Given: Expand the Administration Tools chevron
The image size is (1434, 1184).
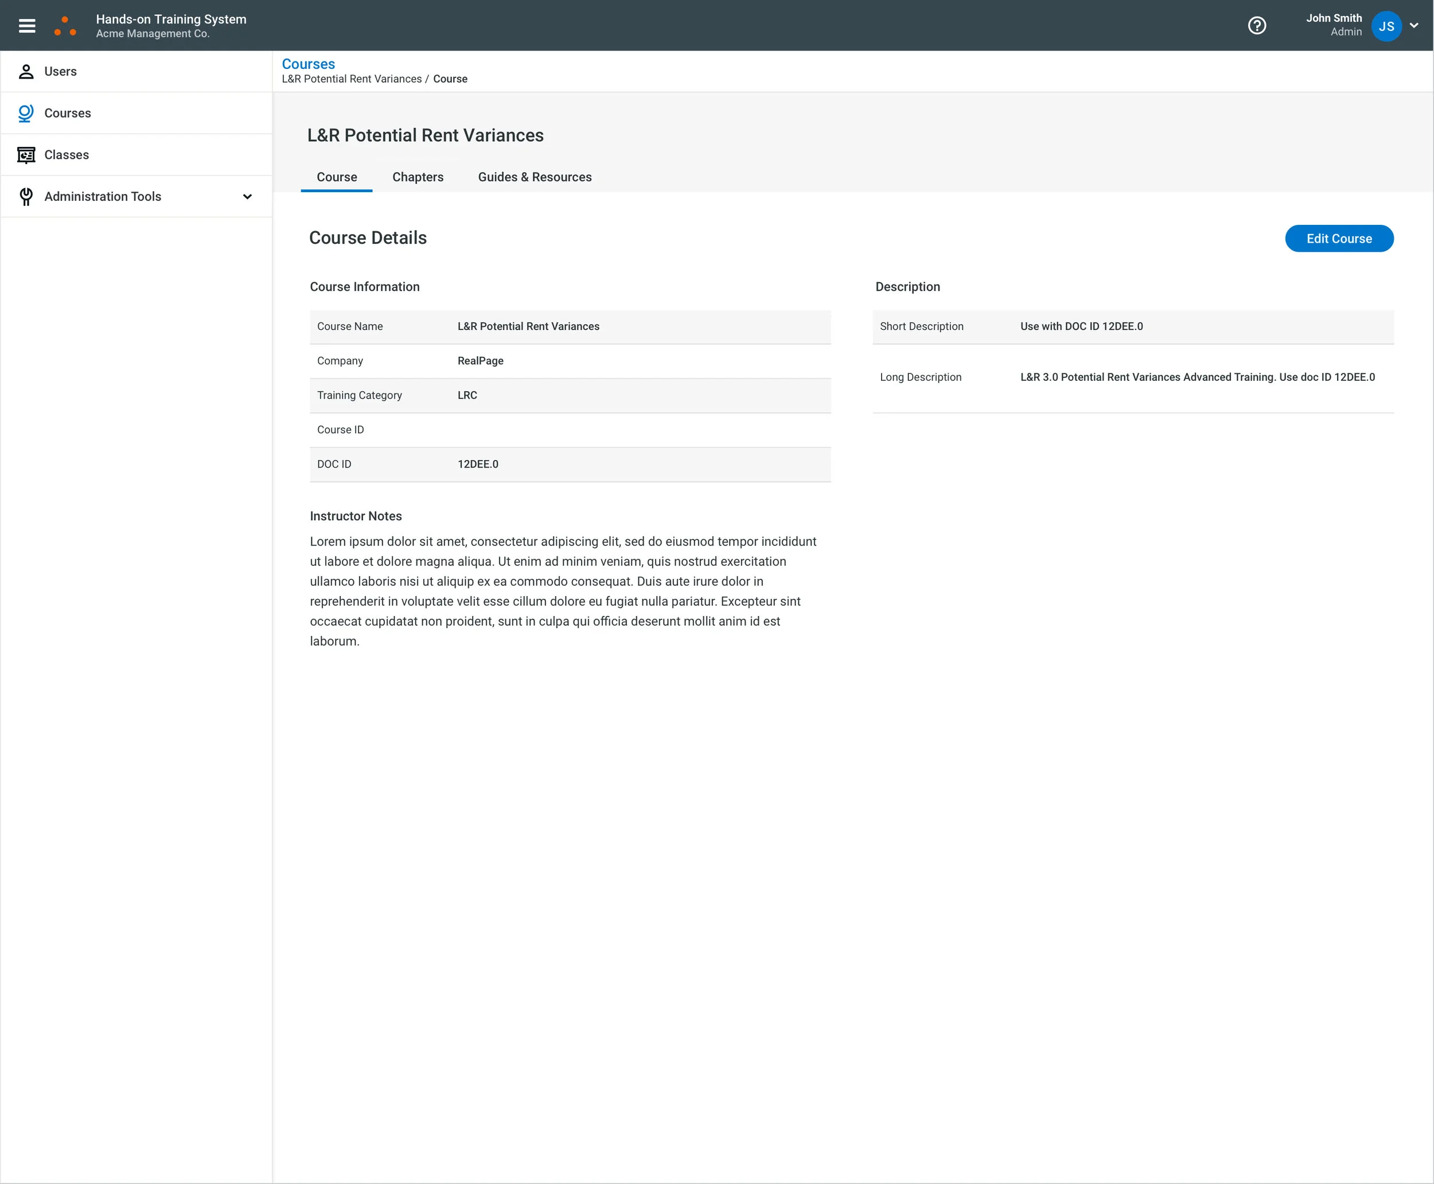Looking at the screenshot, I should pos(248,196).
